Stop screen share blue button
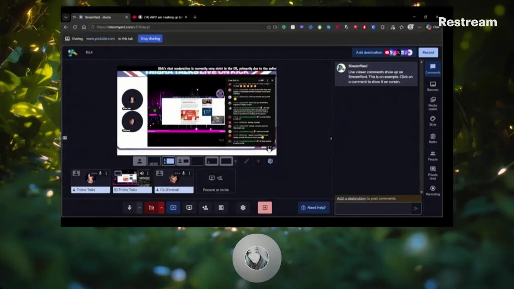Screen dimensions: 514x289 173,208
